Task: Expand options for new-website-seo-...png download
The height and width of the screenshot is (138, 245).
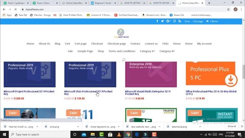Action: click(x=159, y=127)
